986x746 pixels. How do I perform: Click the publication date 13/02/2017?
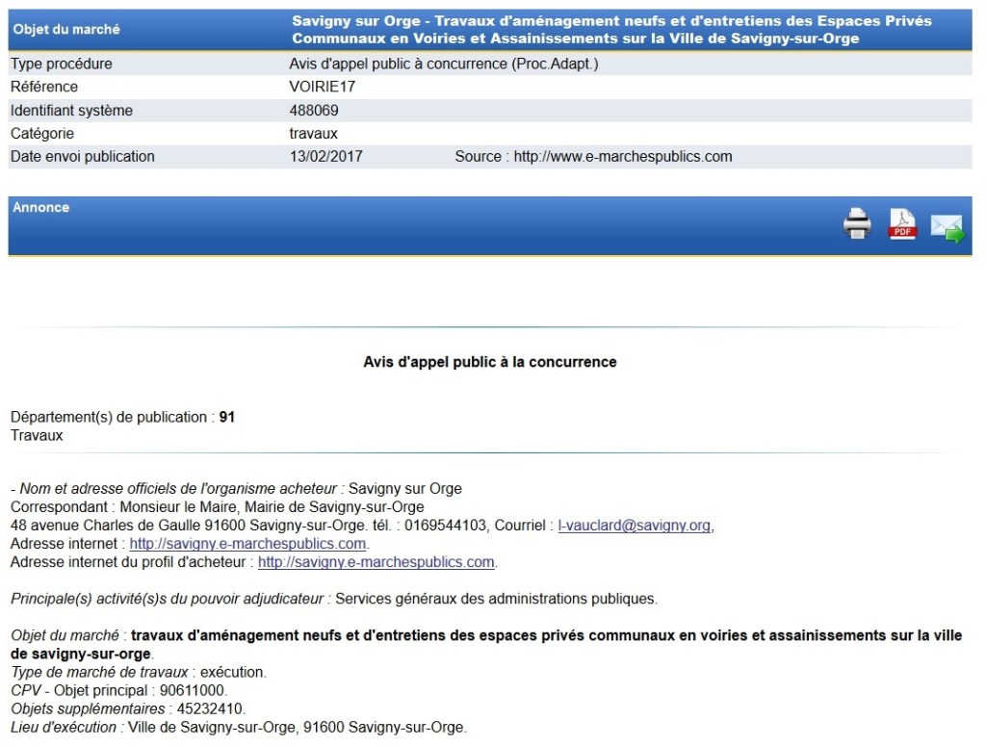click(x=325, y=157)
